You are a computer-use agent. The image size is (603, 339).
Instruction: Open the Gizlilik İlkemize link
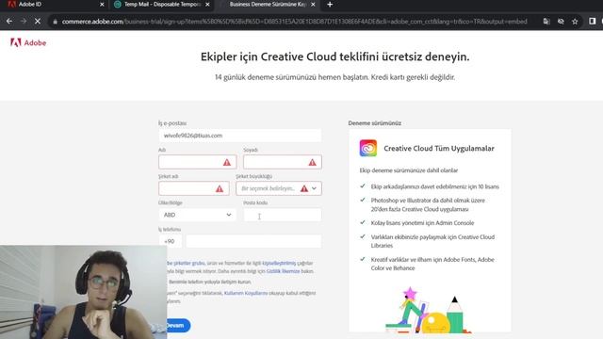tap(283, 271)
